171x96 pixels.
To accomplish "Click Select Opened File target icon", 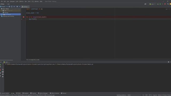I will coord(9,7).
